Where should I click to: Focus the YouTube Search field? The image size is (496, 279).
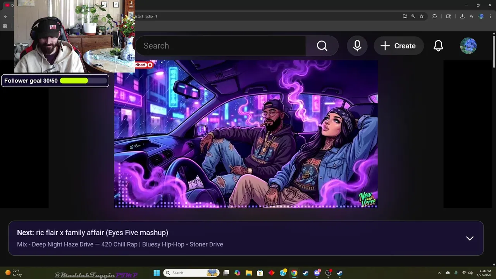coord(220,46)
